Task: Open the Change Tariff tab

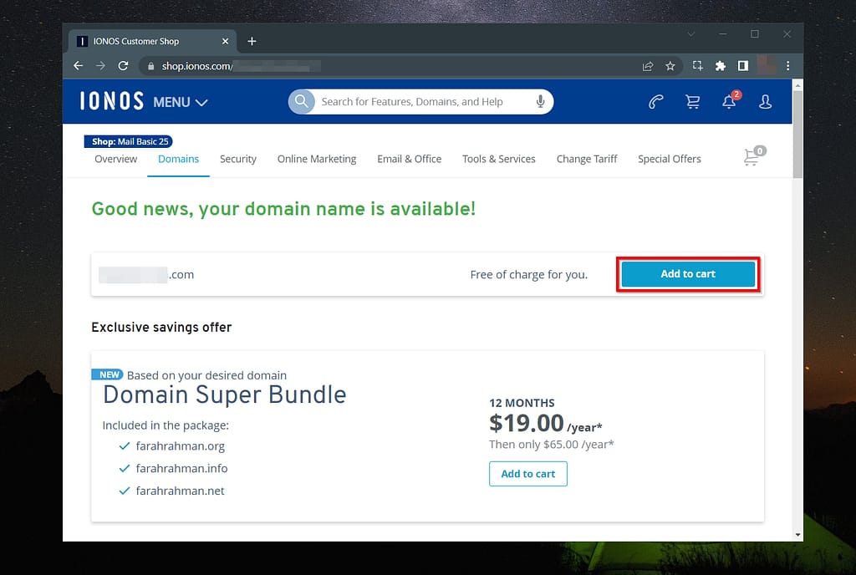Action: pos(587,160)
